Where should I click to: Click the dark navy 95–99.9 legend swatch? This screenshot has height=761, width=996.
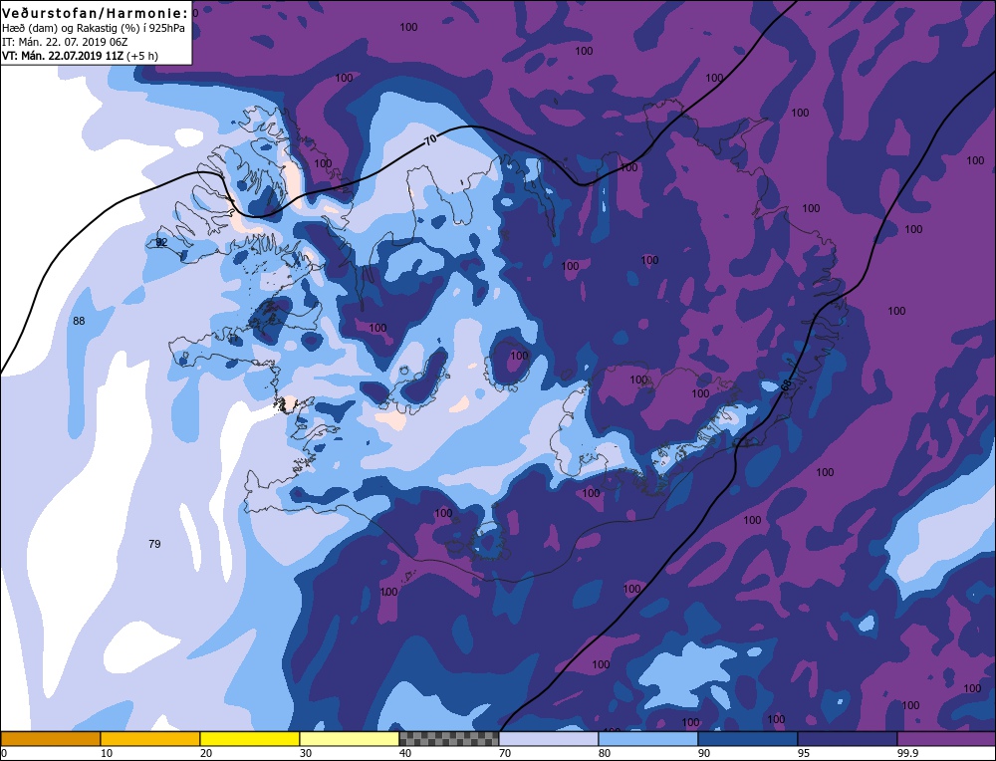pyautogui.click(x=848, y=738)
